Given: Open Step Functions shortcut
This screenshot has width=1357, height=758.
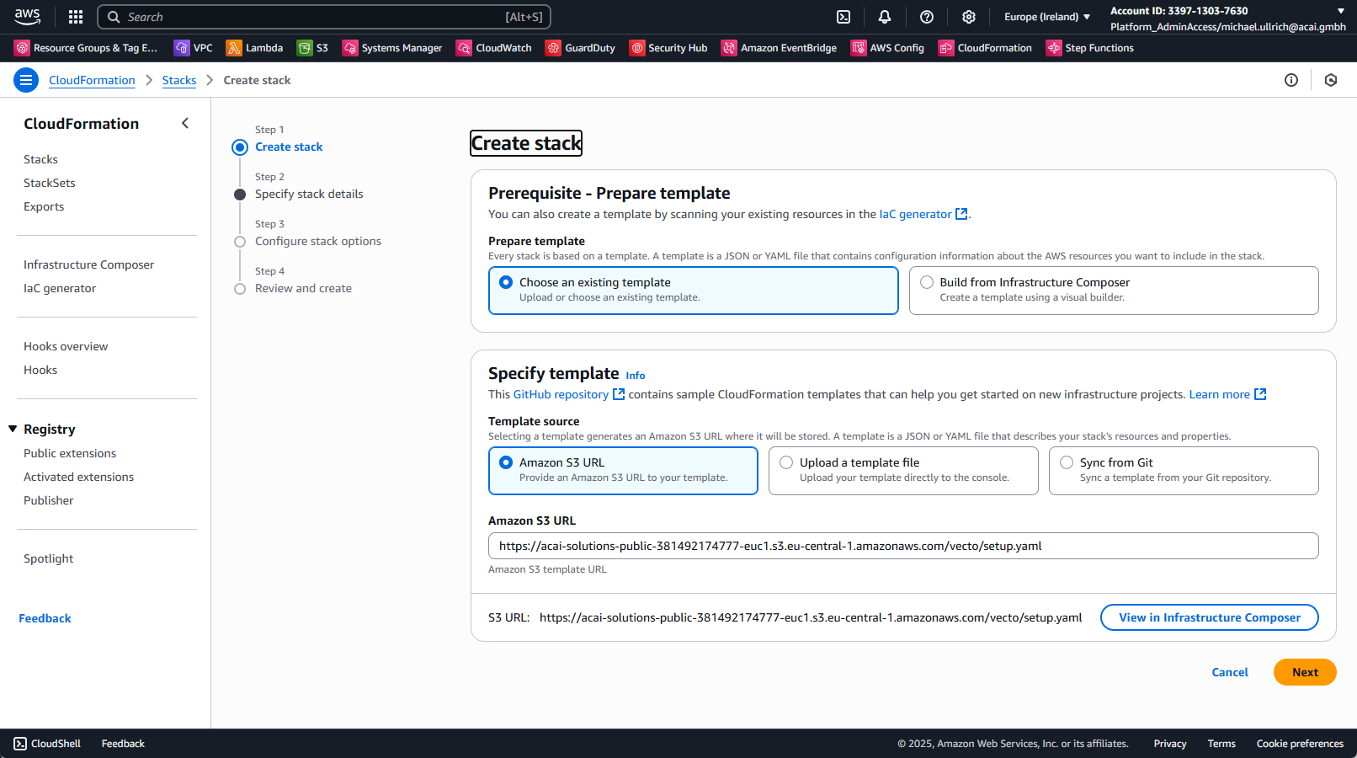Looking at the screenshot, I should 1090,48.
